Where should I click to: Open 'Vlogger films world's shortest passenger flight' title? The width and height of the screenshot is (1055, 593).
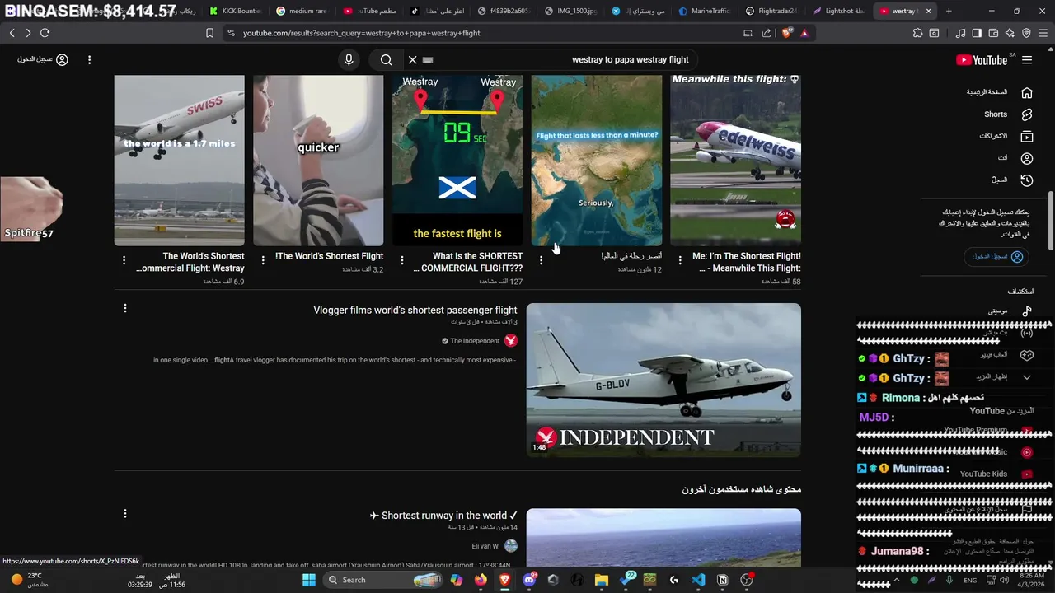415,311
